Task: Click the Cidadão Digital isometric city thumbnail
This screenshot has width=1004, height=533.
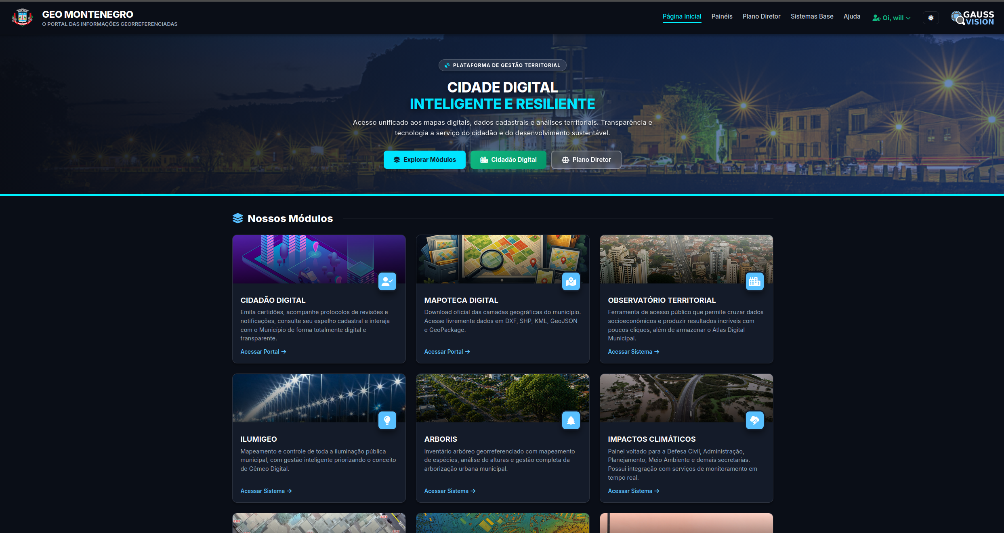Action: tap(319, 259)
